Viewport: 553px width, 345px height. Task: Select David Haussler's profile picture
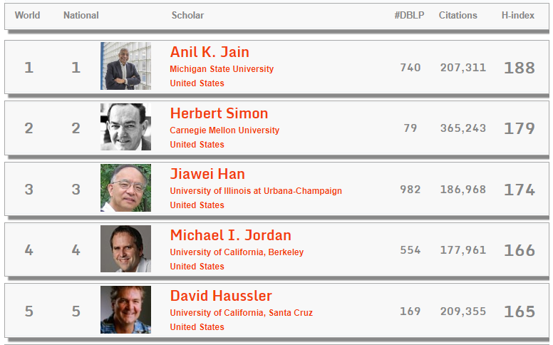click(125, 310)
